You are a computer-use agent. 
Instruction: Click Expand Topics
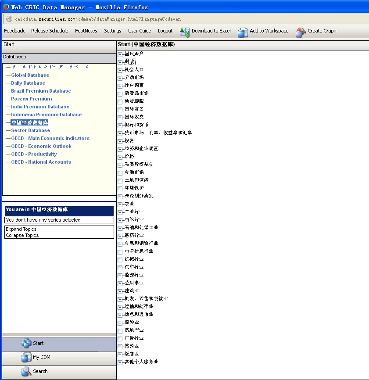pos(21,229)
